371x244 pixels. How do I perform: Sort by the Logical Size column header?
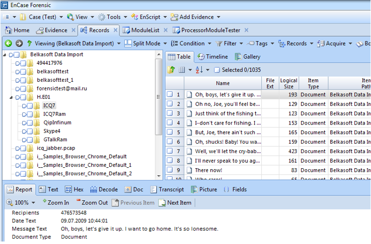[x=288, y=83]
